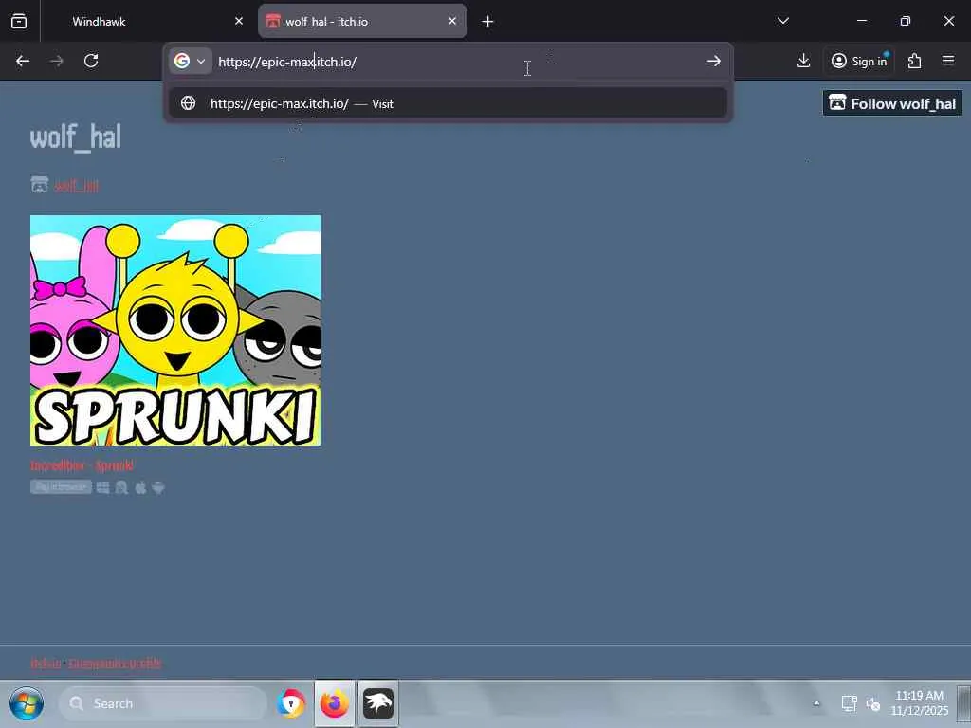The image size is (971, 728).
Task: Click the Play in browser tag
Action: pos(61,487)
